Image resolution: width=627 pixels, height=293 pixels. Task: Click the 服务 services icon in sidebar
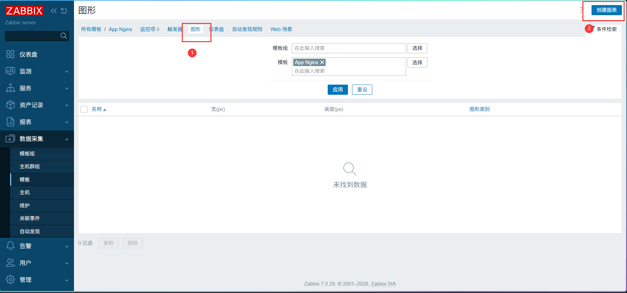click(x=10, y=88)
